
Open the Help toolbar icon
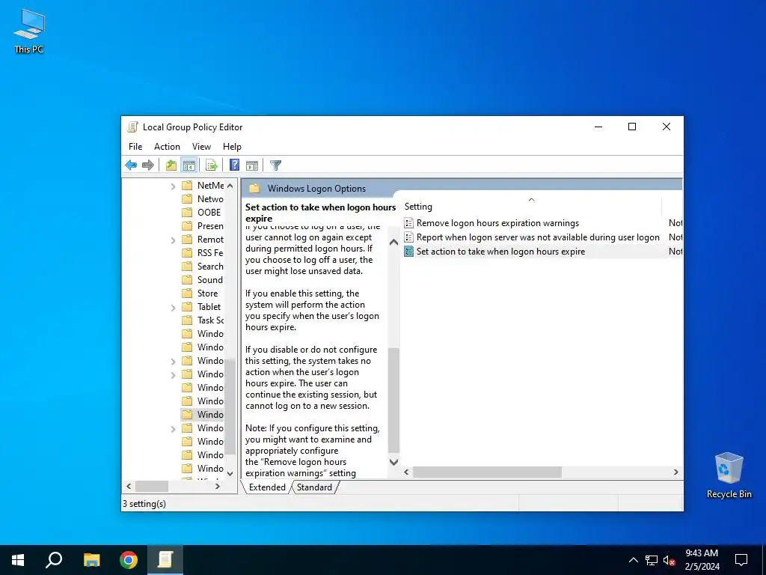[234, 165]
